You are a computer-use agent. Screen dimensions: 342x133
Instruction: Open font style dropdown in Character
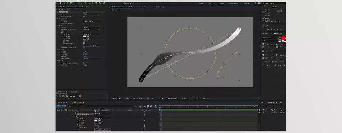[270, 40]
